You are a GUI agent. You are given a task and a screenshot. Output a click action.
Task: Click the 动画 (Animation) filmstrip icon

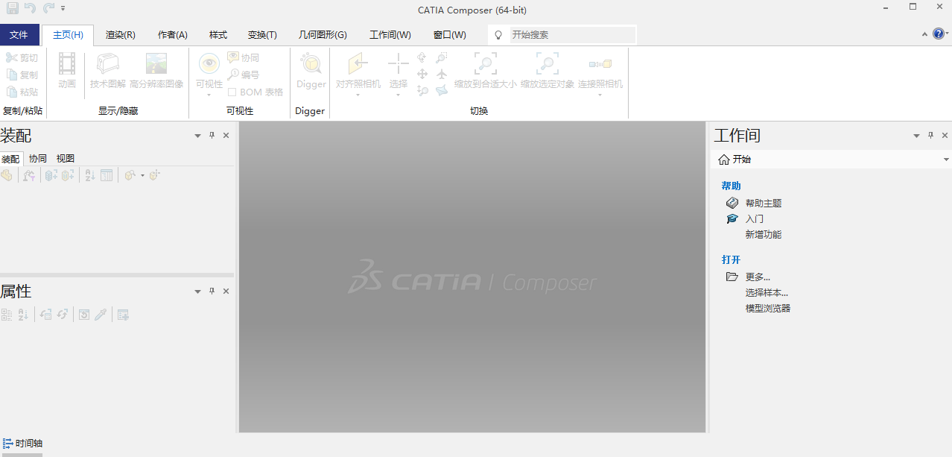click(67, 64)
